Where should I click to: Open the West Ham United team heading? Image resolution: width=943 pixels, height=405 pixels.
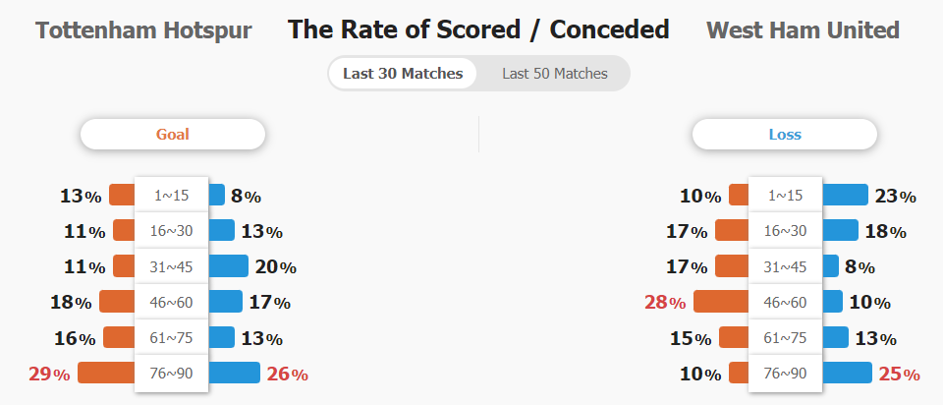point(803,30)
